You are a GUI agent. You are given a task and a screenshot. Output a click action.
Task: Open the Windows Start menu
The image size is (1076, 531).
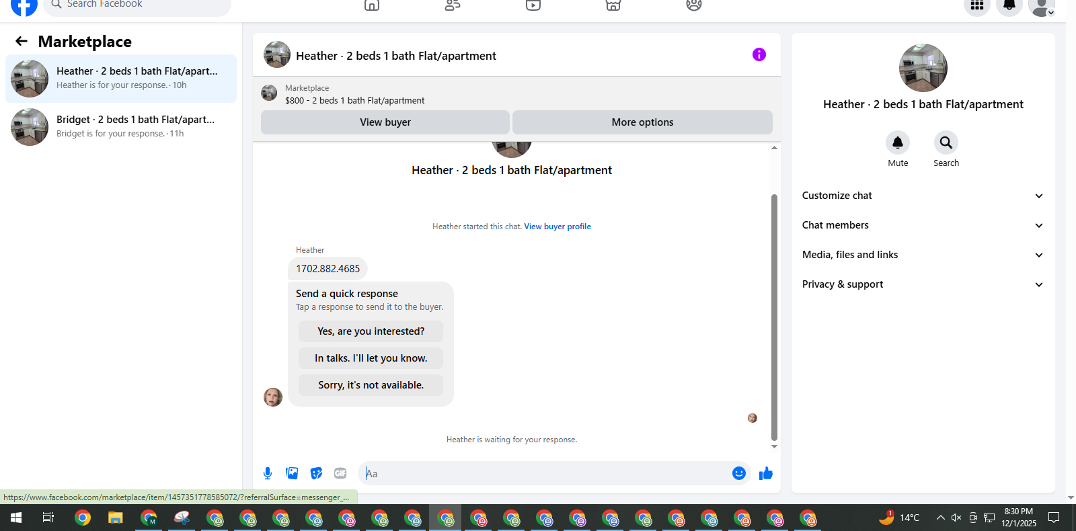click(16, 518)
